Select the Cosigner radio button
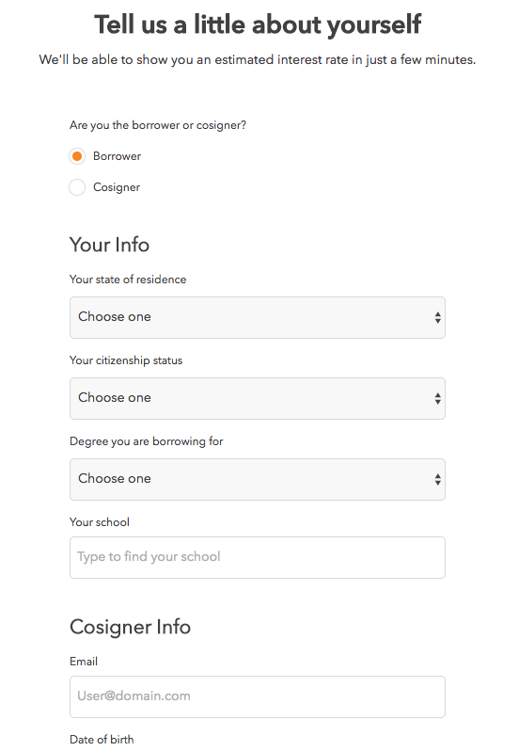Screen dimensions: 519x751 click(77, 187)
